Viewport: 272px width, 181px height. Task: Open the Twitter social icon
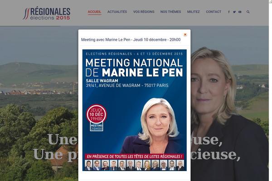[234, 12]
